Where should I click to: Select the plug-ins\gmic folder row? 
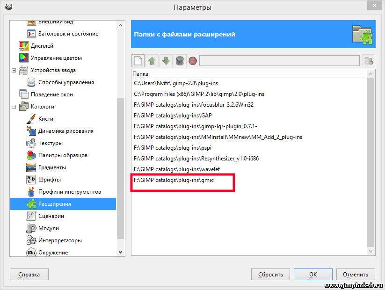point(249,180)
